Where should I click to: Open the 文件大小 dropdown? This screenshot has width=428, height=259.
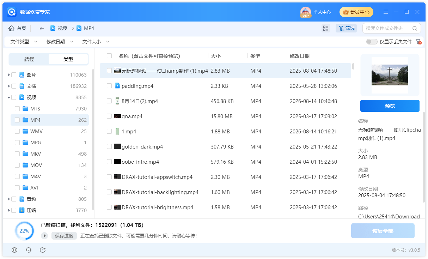(x=96, y=42)
